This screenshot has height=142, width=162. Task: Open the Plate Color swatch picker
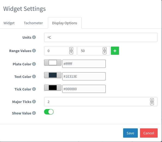(x=53, y=63)
